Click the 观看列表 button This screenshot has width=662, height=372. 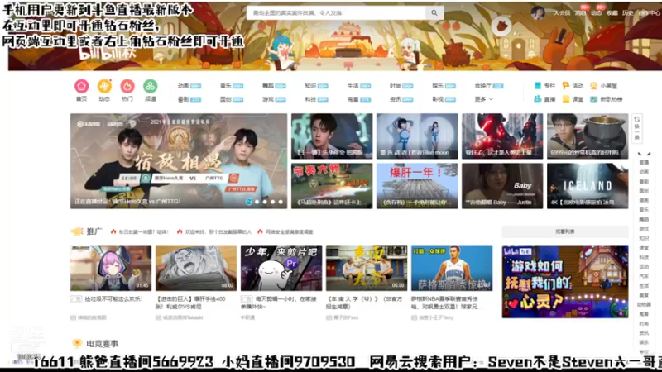coord(565,231)
